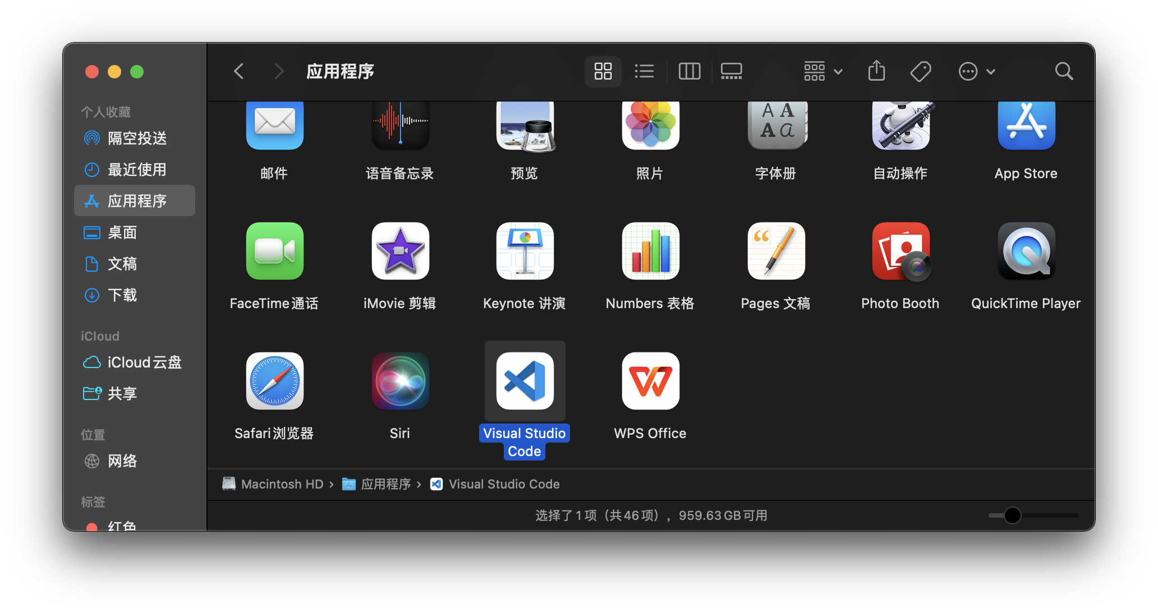Open Visual Studio Code application
The width and height of the screenshot is (1158, 614).
(x=523, y=381)
